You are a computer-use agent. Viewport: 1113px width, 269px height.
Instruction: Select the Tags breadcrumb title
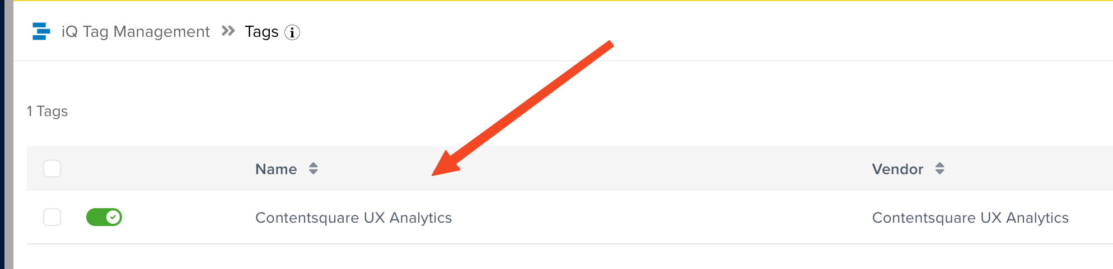[x=261, y=32]
